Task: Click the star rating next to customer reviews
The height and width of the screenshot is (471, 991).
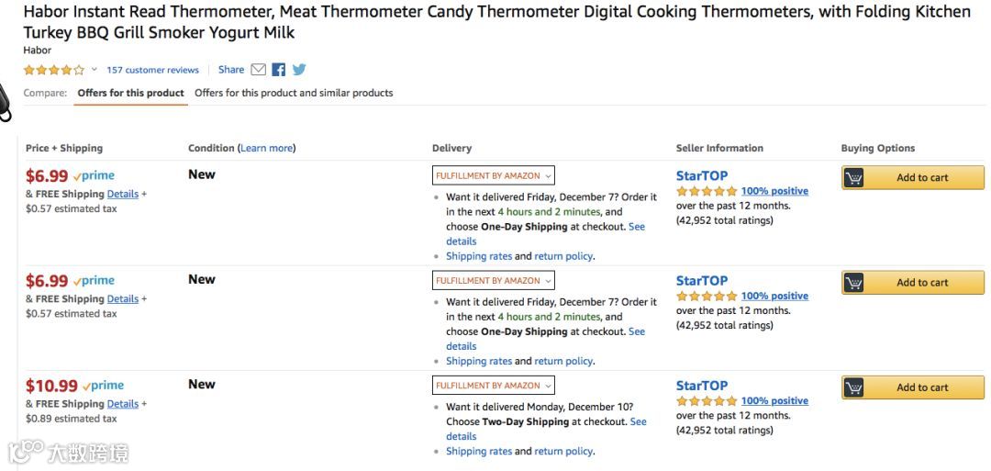Action: tap(54, 70)
